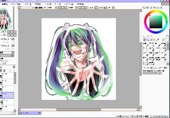Open the Selection (S) menu
Screen dimensions: 170x118
38,4
